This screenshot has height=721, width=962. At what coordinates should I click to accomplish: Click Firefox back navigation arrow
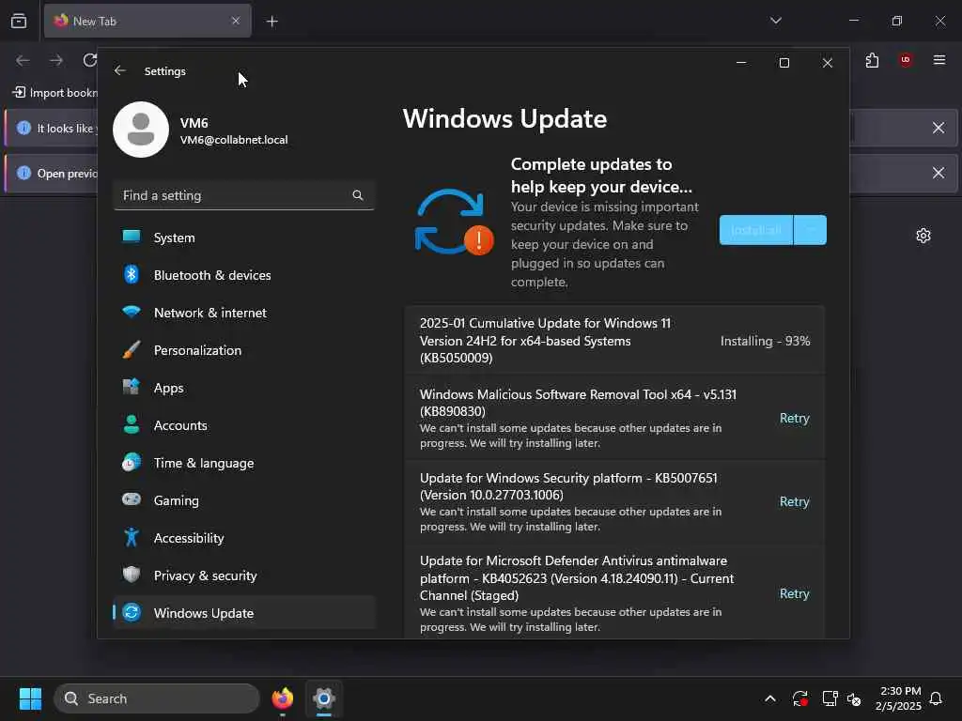pyautogui.click(x=23, y=60)
